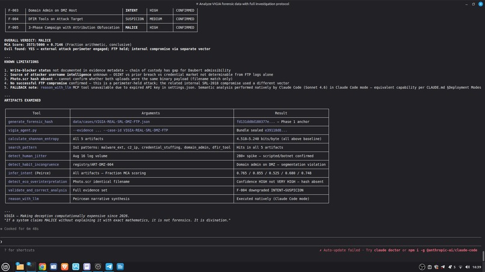Focus the Claude Code prompt input line
485x272 pixels.
tap(241, 242)
